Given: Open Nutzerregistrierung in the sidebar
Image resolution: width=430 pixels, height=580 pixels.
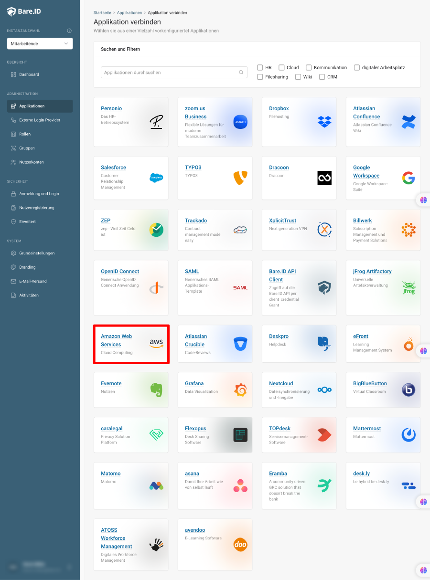Looking at the screenshot, I should 40,208.
